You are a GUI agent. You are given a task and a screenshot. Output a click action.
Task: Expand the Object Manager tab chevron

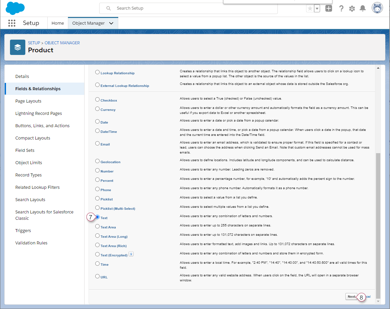(111, 23)
